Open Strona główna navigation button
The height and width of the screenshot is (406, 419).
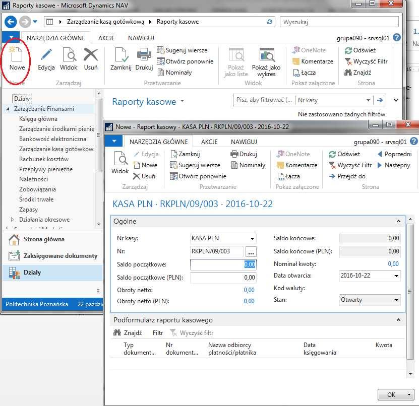52,239
